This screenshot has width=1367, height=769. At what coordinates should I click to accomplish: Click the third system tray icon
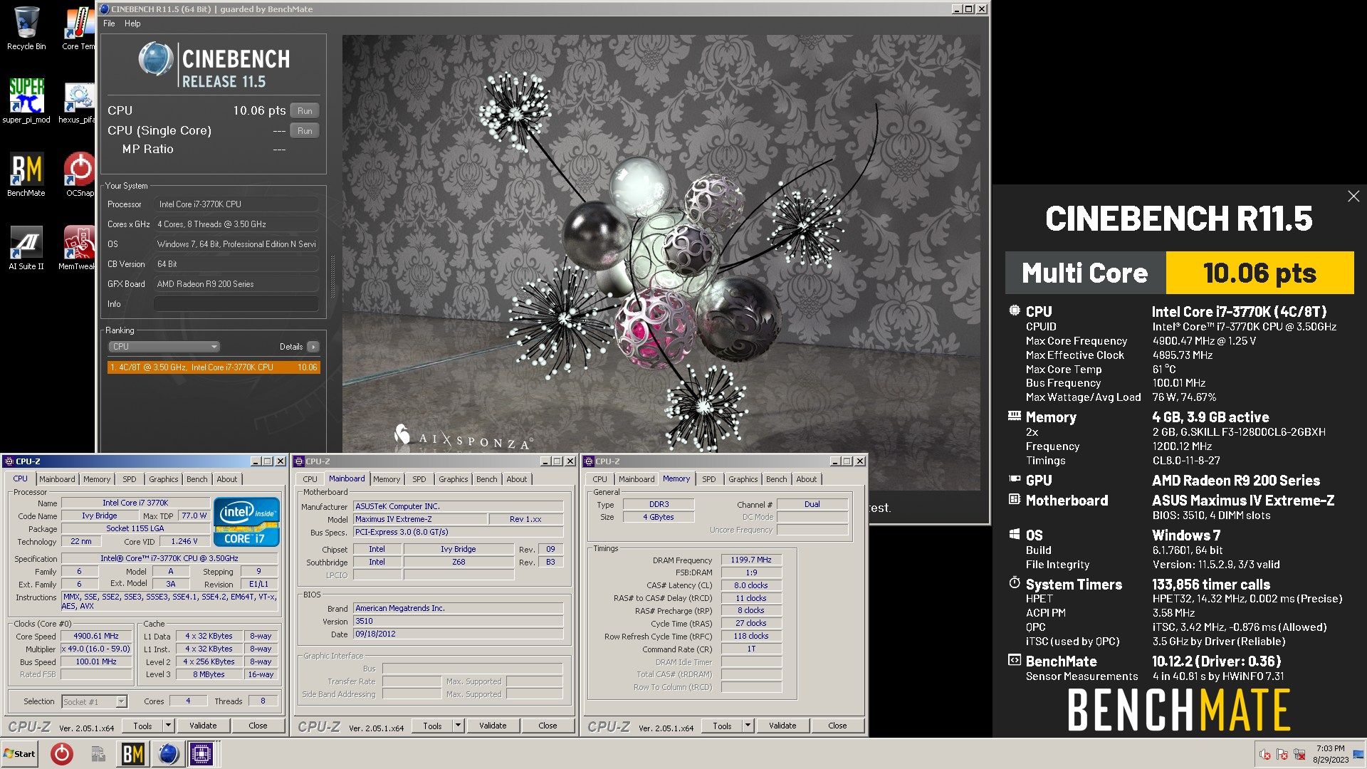1299,755
